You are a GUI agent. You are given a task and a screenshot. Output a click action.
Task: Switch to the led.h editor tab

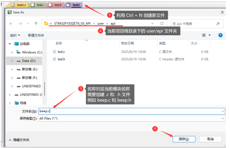(x=55, y=5)
